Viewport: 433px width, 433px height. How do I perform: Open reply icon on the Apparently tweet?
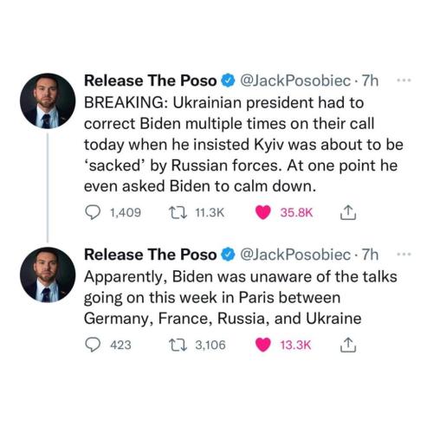coord(93,345)
